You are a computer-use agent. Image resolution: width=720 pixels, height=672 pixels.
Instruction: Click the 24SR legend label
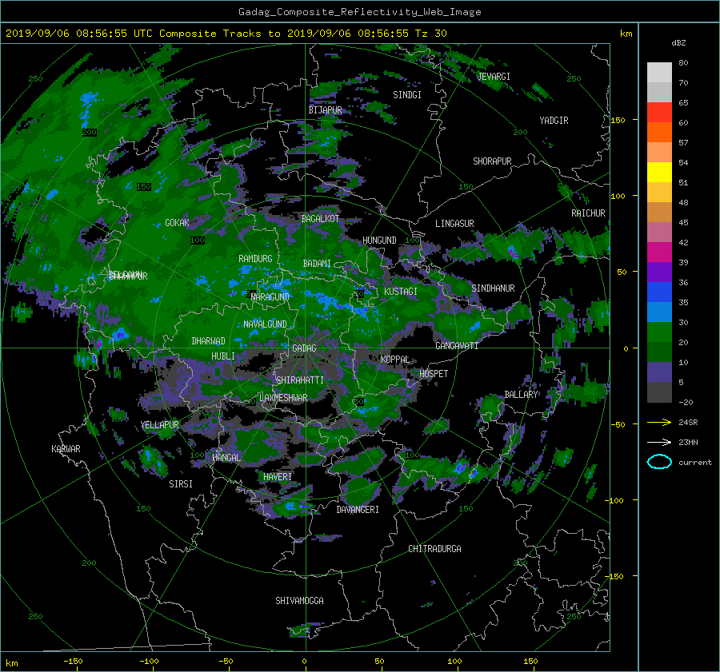[688, 422]
